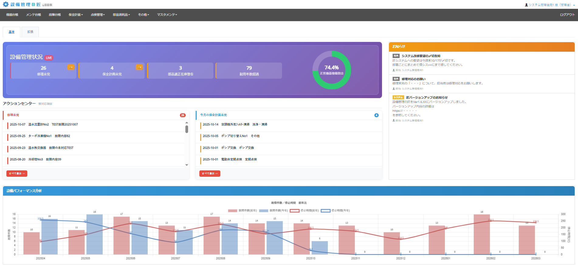Viewport: 578px width, 270px height.
Task: Hide the 故障件数(今年) chart series
Action: [274, 210]
